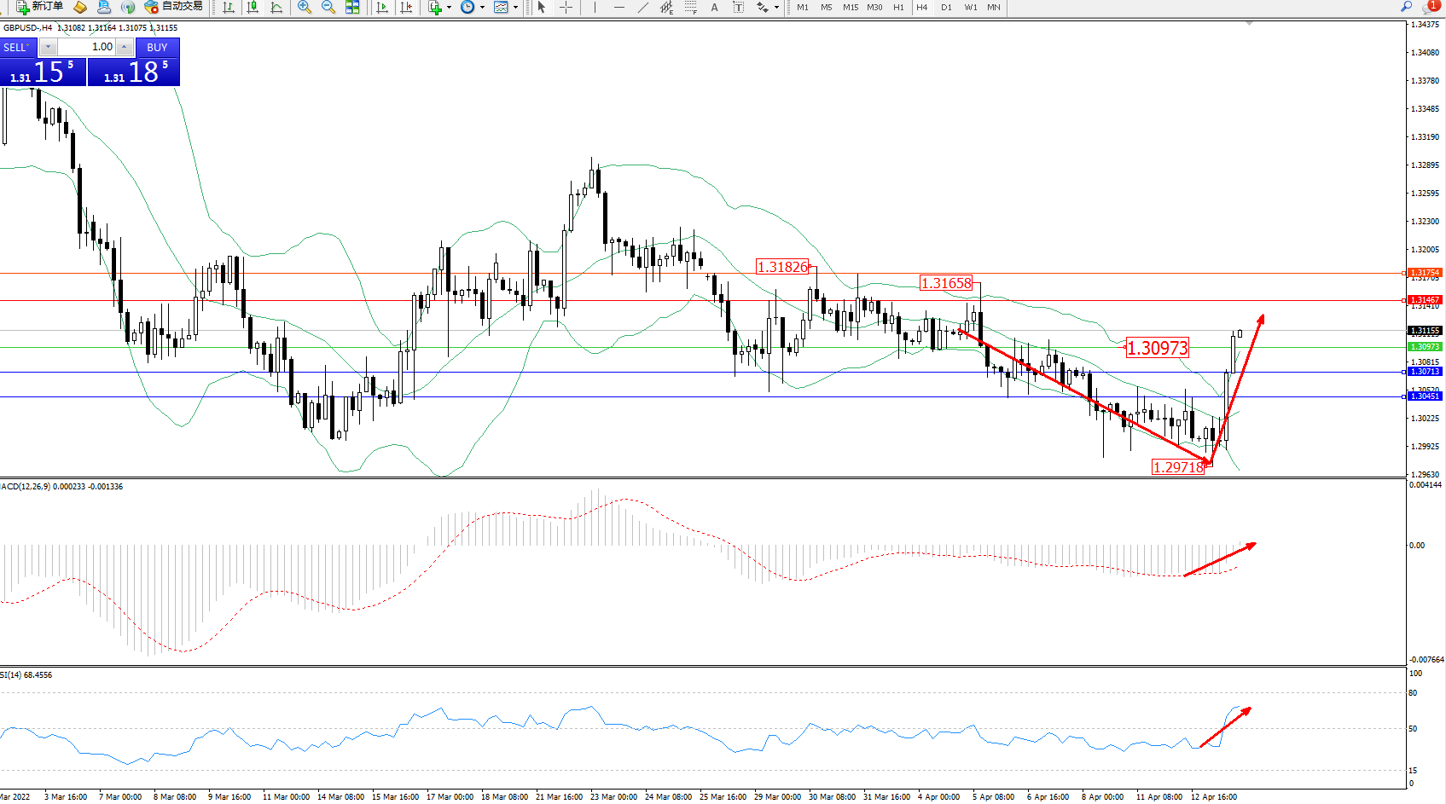Zoom in on the chart

pyautogui.click(x=304, y=7)
